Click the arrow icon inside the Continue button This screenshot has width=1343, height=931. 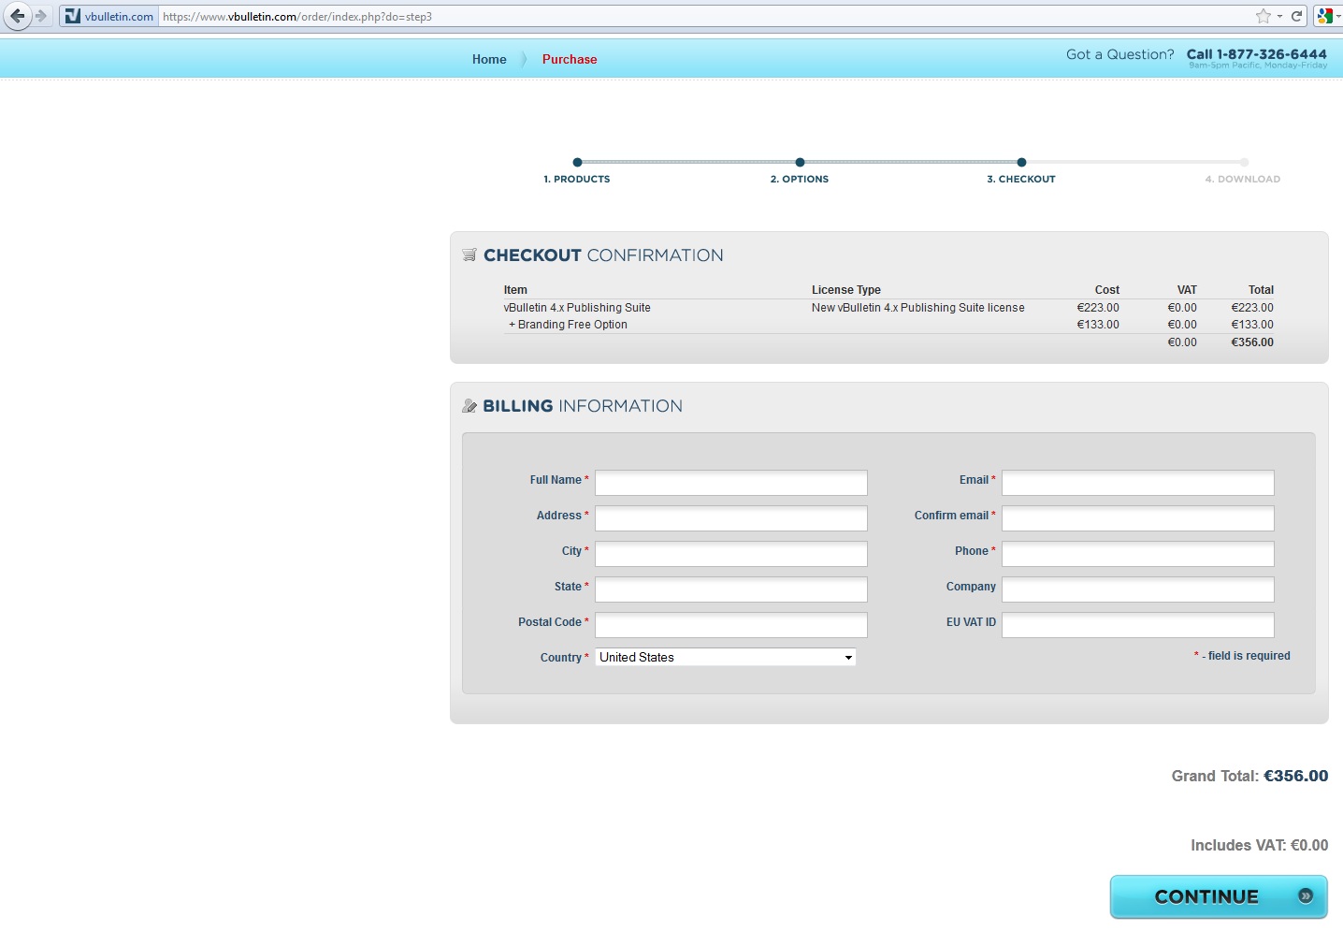(1306, 896)
